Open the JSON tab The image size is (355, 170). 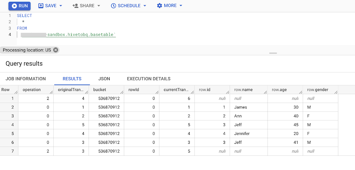(104, 79)
